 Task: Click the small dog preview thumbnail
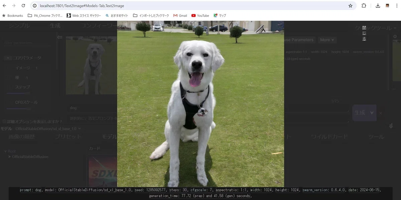[91, 66]
